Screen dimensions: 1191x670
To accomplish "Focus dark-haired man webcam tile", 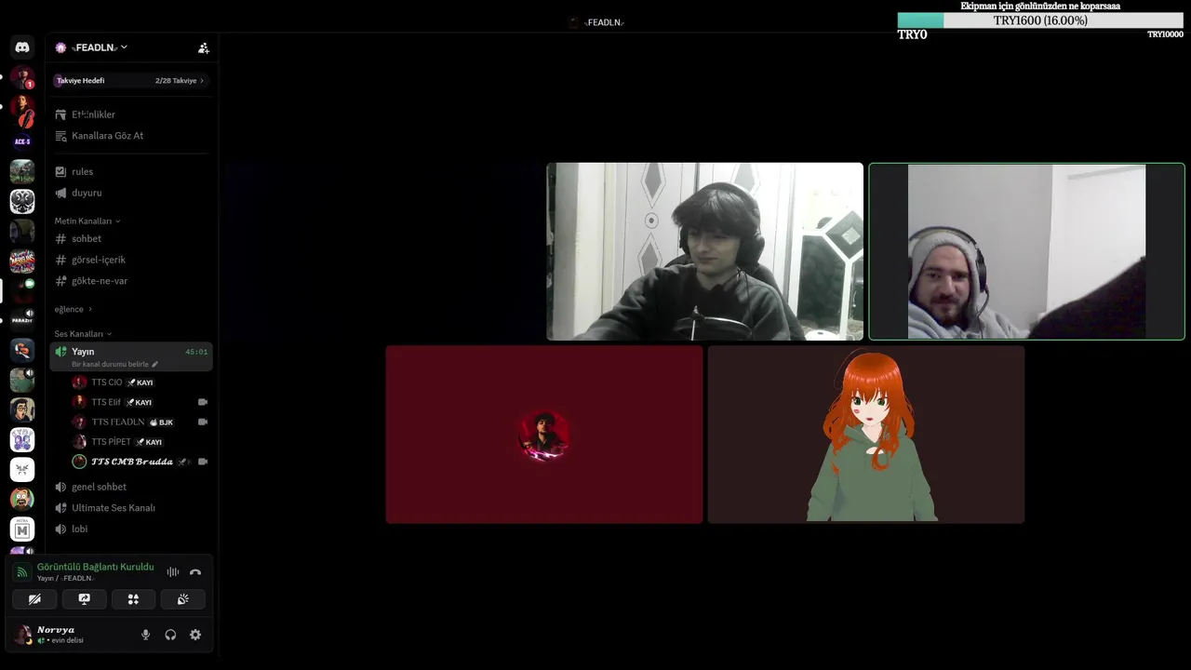I will (704, 251).
